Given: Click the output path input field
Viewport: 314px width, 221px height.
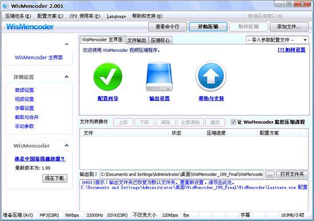Looking at the screenshot, I should [182, 174].
